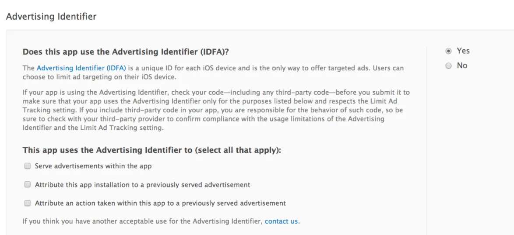Image resolution: width=514 pixels, height=235 pixels.
Task: Click the Attribute this app installation label text
Action: coord(142,185)
